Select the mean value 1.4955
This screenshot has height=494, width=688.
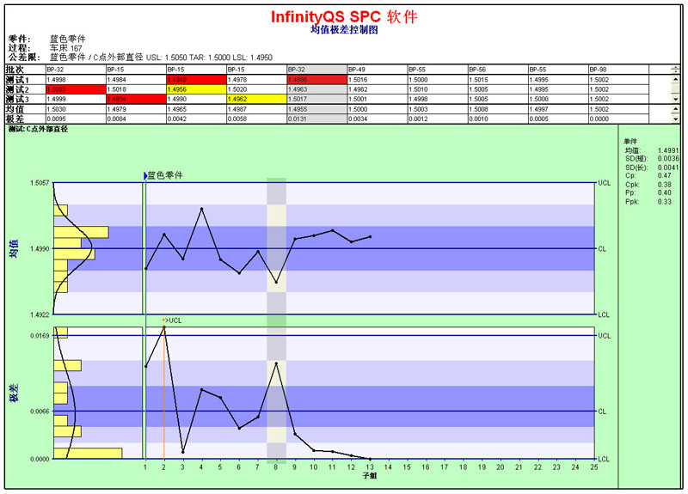coord(316,109)
